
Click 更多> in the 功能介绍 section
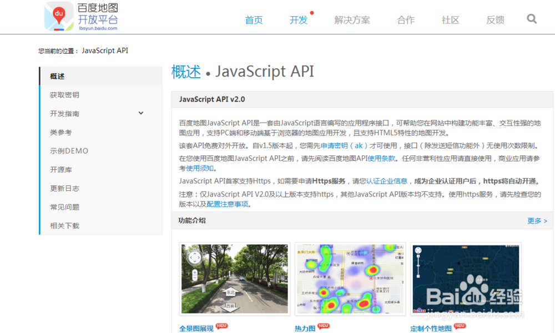point(537,221)
